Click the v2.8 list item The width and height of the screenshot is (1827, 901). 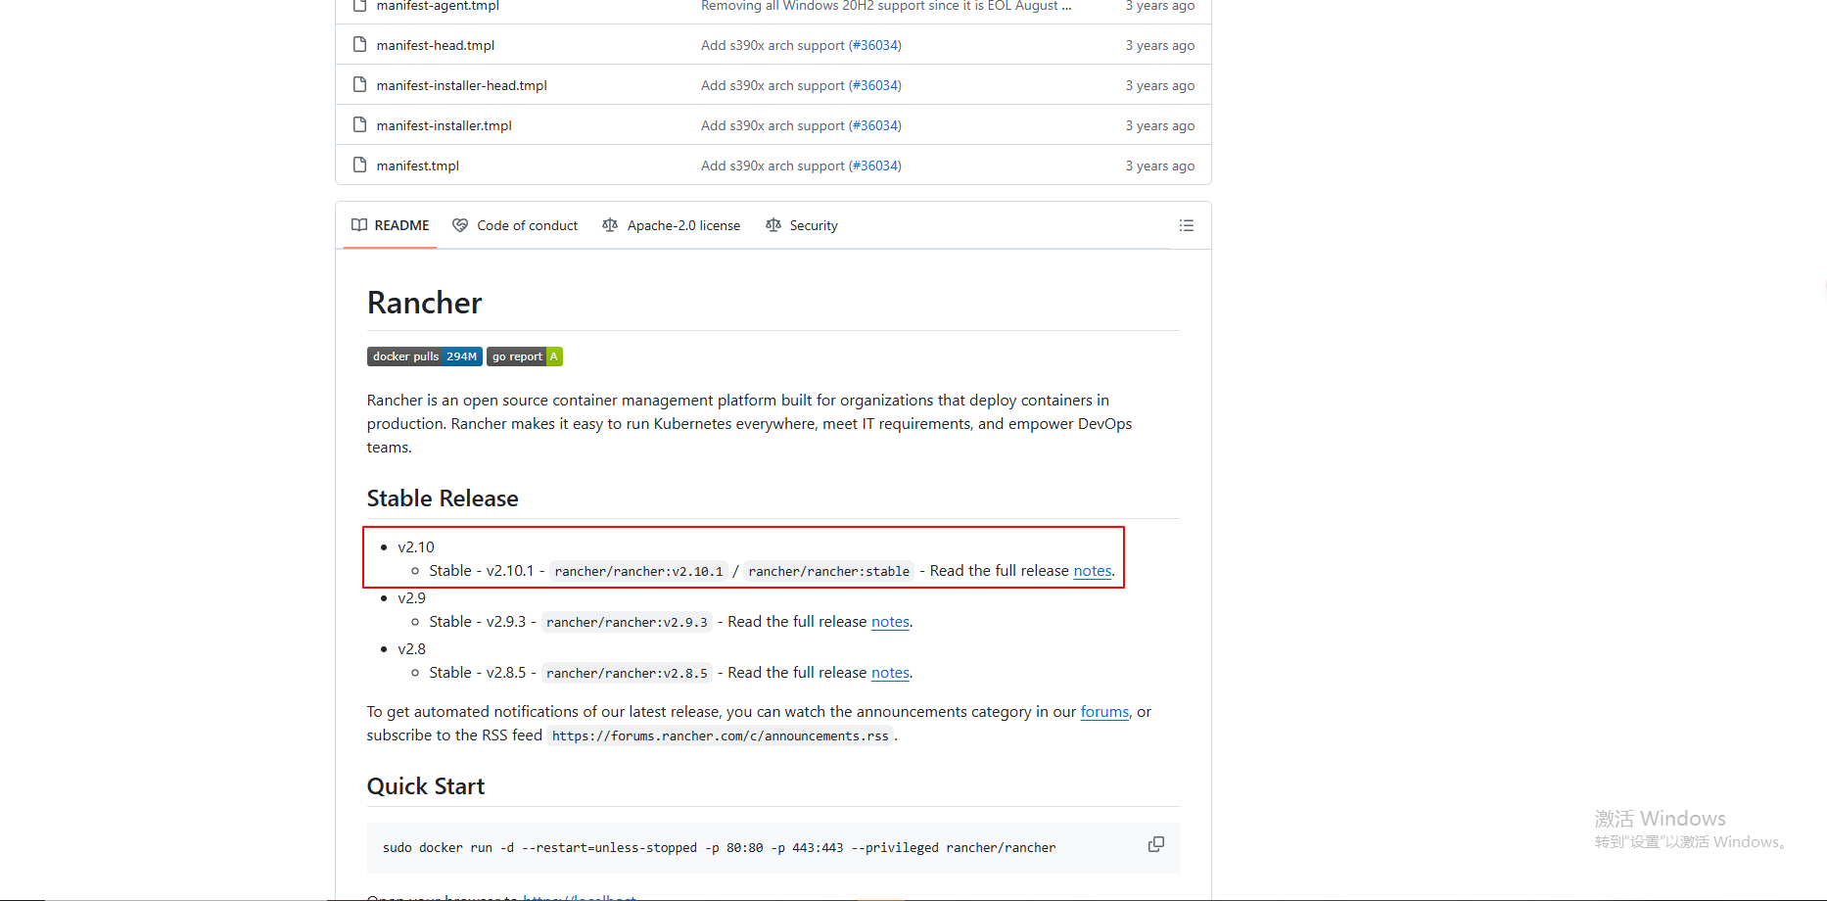coord(411,649)
